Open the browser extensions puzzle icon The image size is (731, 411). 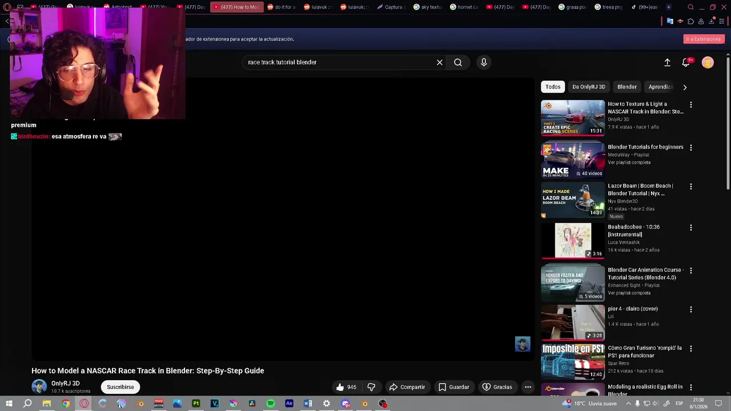pyautogui.click(x=690, y=22)
